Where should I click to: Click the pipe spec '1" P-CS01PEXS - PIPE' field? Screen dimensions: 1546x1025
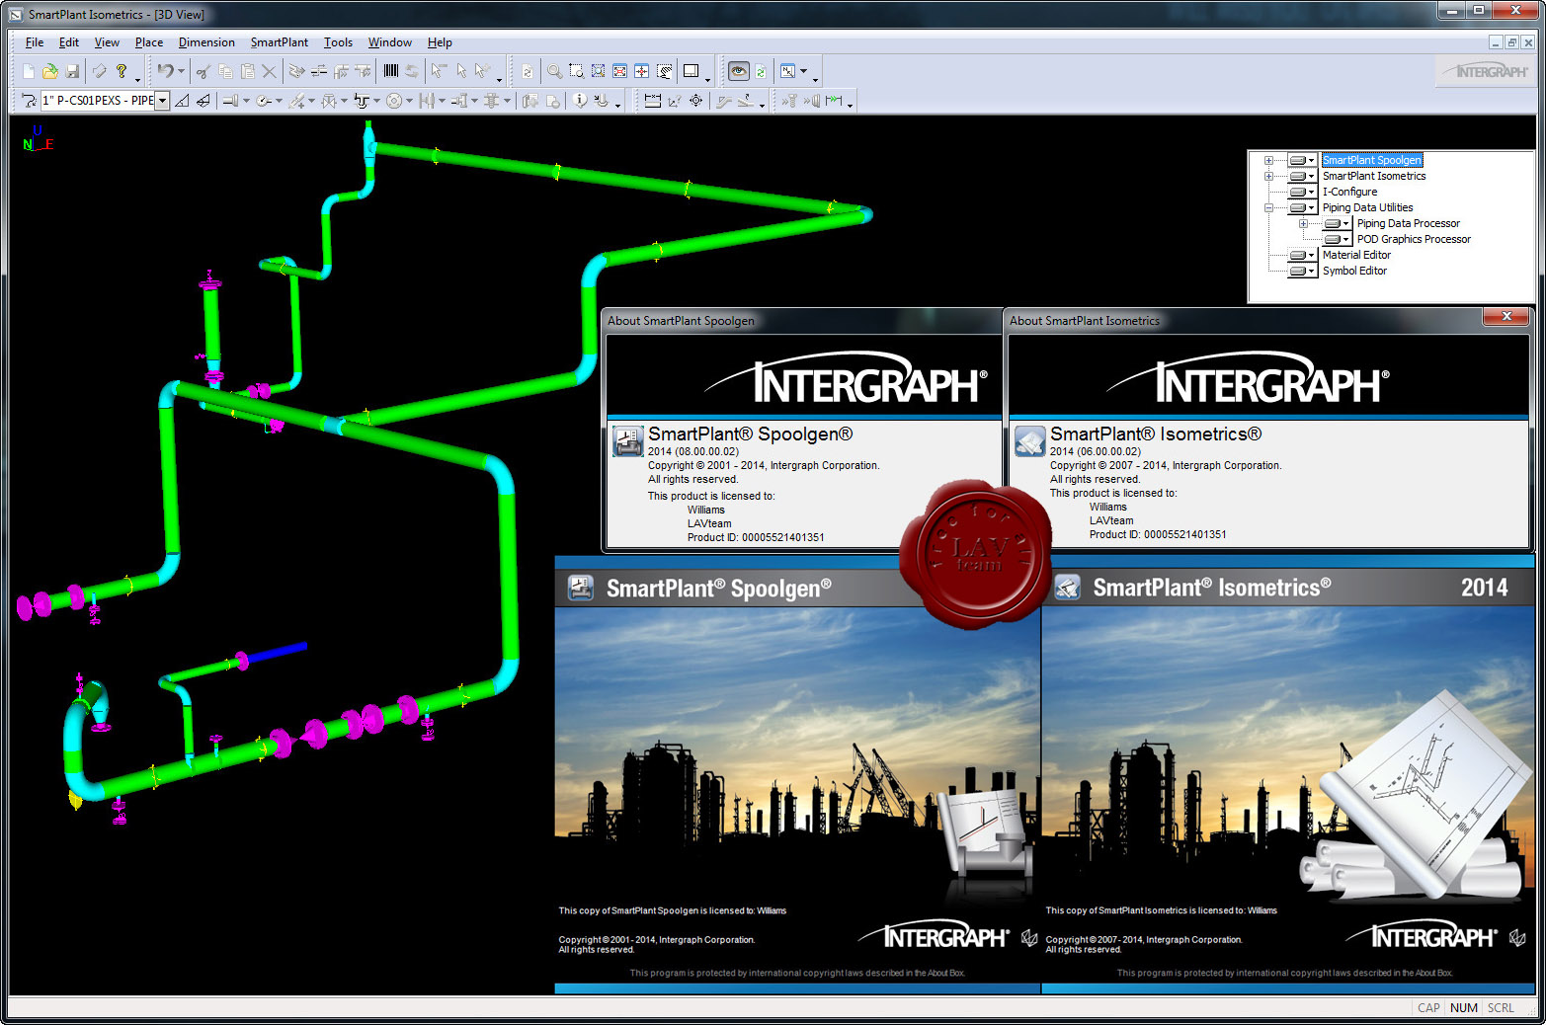coord(98,100)
